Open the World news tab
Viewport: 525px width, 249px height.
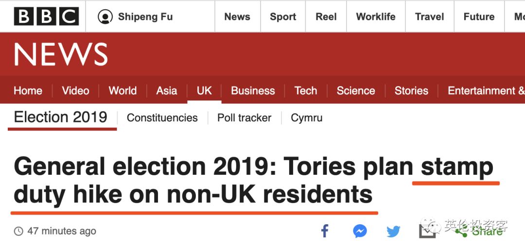click(x=122, y=91)
